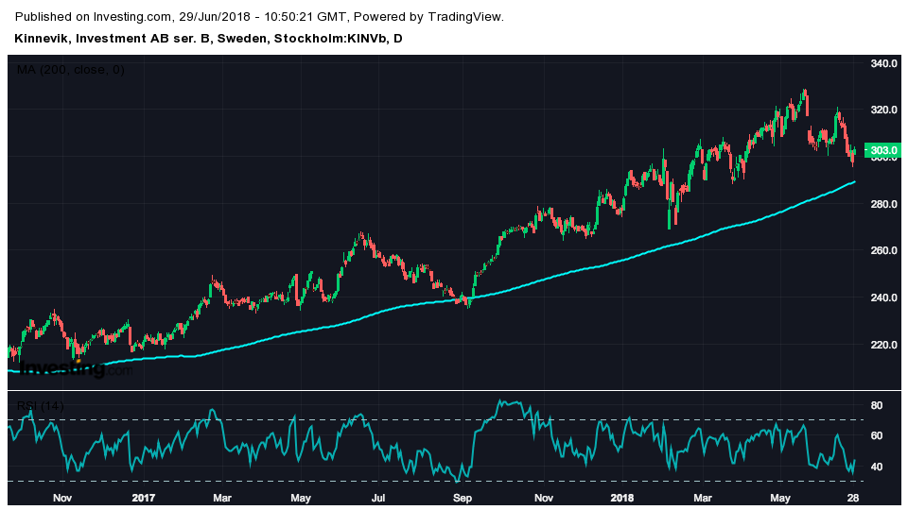The image size is (908, 510).
Task: Click the 280.0 price axis label
Action: coord(884,204)
